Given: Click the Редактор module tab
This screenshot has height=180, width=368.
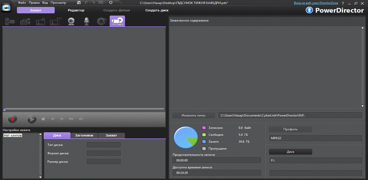Looking at the screenshot, I should coord(76,10).
